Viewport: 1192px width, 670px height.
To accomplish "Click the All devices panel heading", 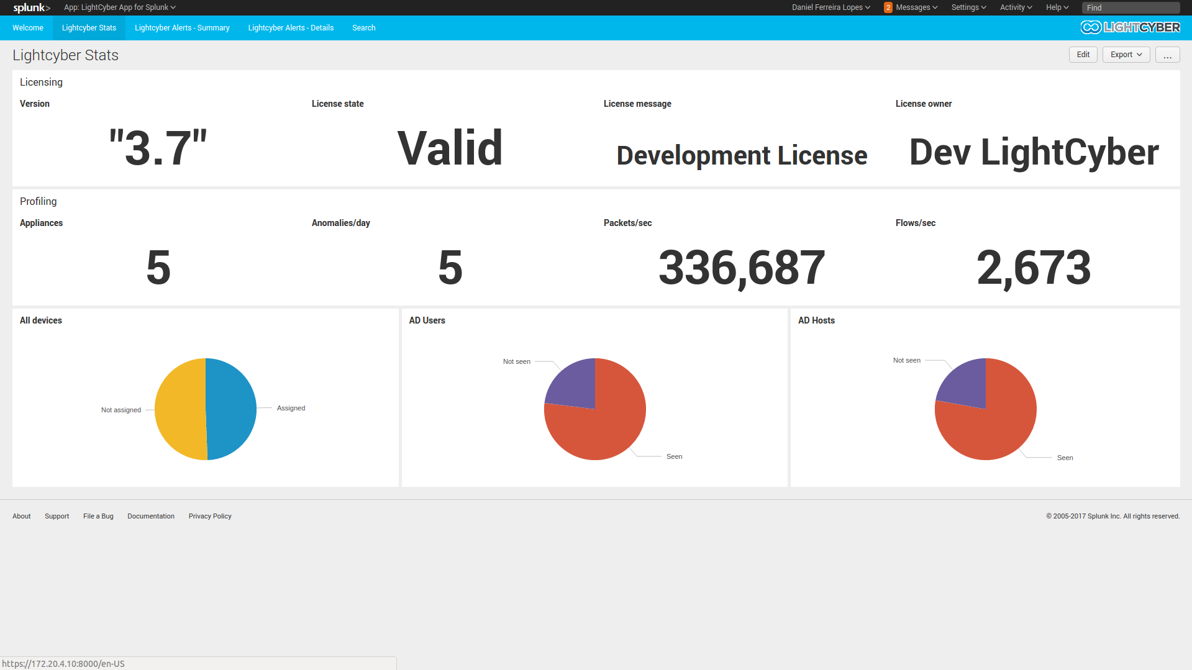I will pos(41,320).
